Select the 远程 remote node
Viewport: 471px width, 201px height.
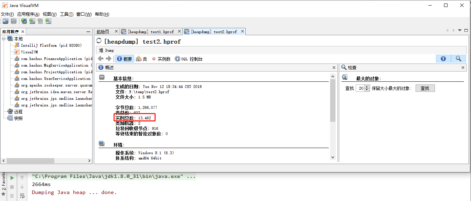coord(15,112)
